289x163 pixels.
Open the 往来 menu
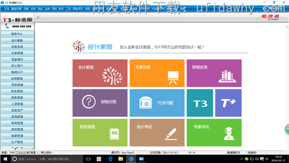tap(33, 9)
